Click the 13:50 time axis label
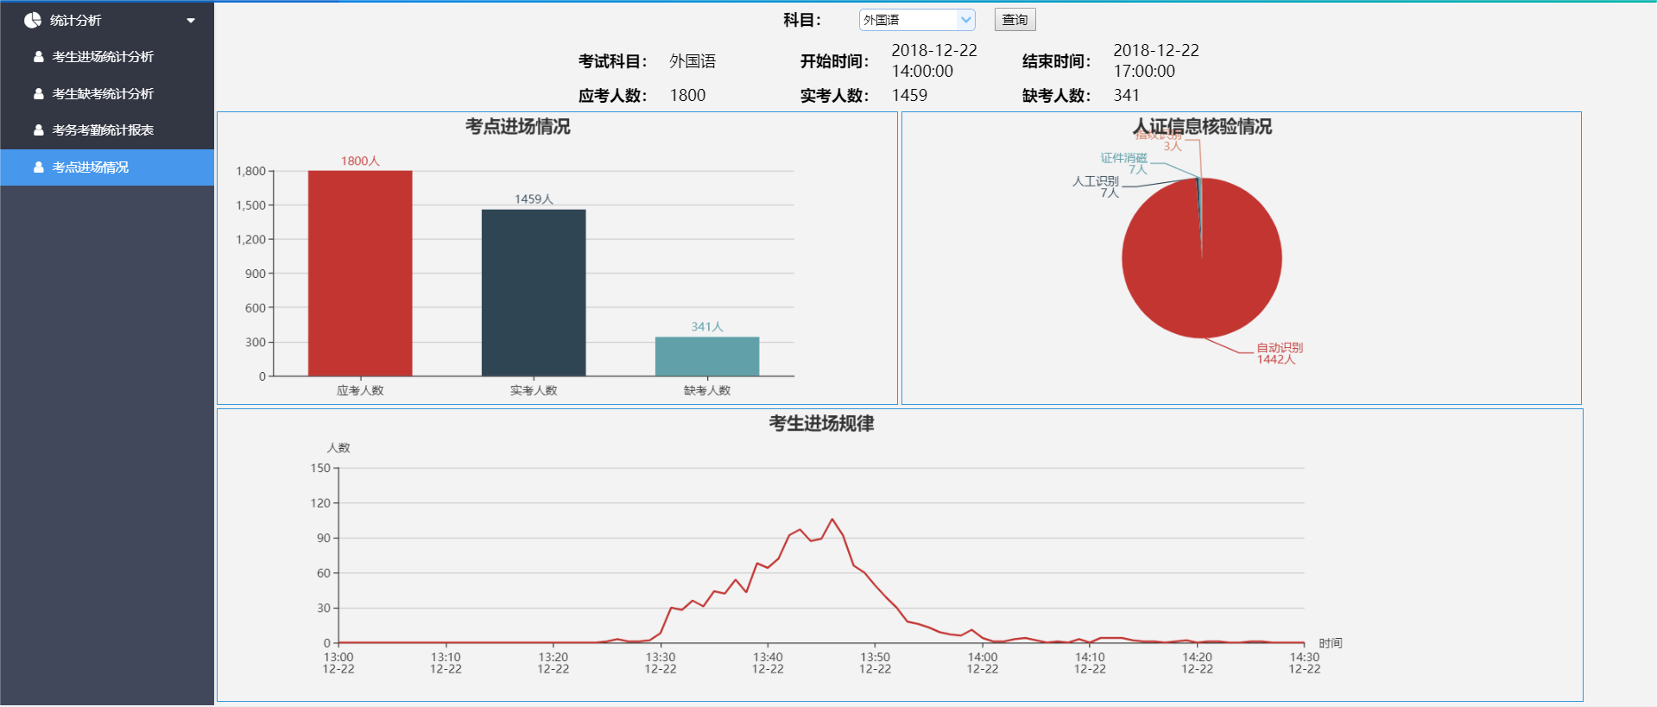 pyautogui.click(x=875, y=663)
